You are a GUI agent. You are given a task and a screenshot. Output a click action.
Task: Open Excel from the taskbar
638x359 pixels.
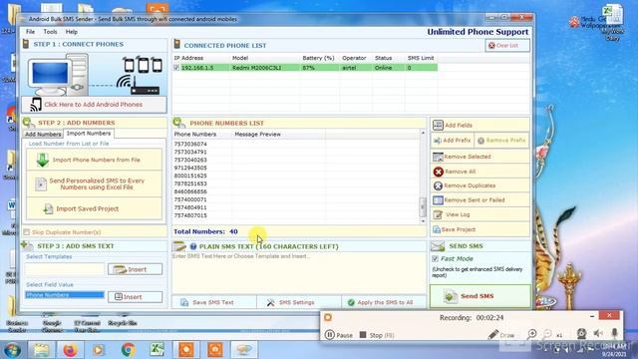click(158, 350)
